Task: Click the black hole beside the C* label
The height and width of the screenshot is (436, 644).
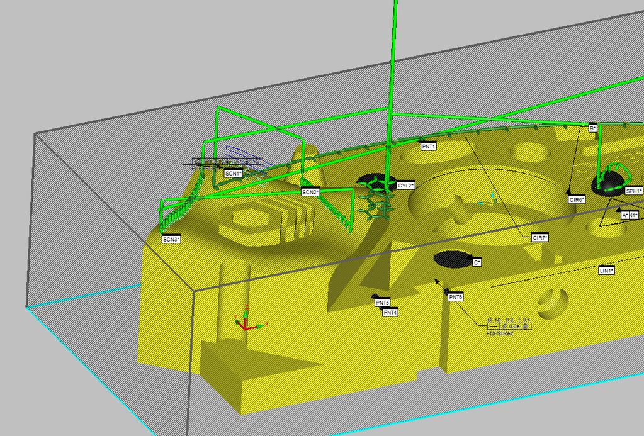Action: click(453, 259)
